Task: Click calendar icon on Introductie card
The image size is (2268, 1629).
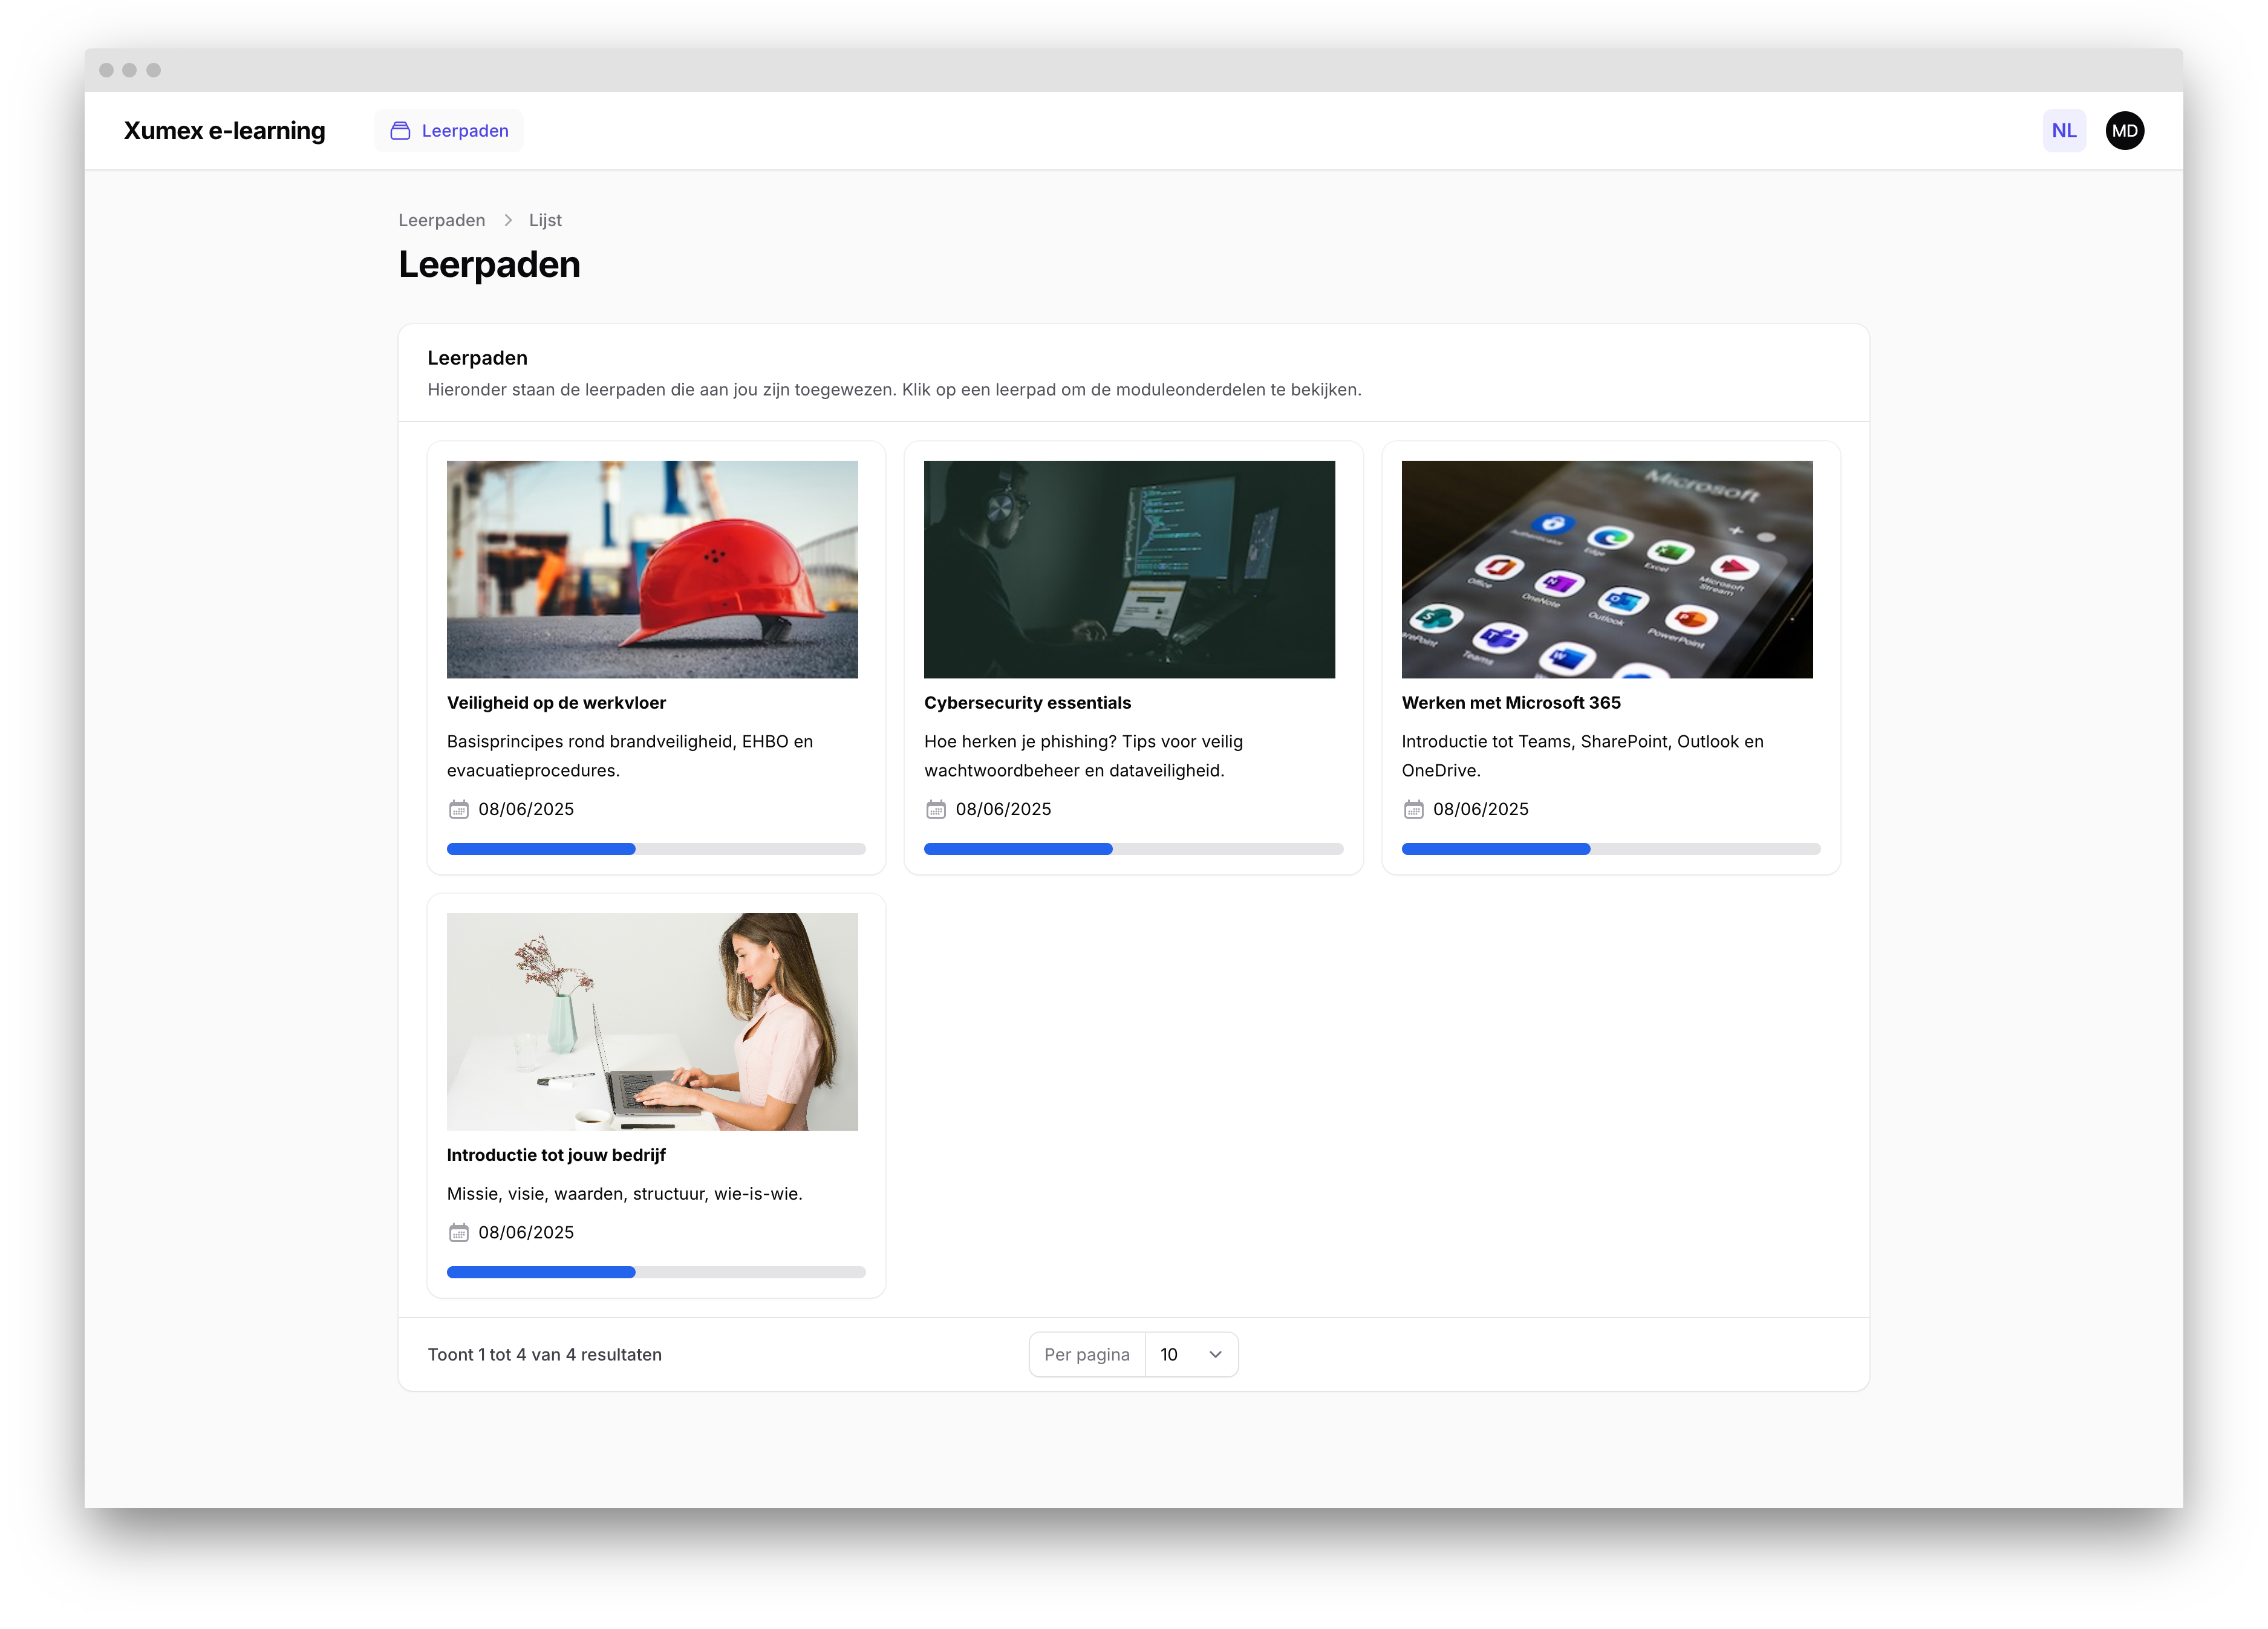Action: pos(458,1232)
